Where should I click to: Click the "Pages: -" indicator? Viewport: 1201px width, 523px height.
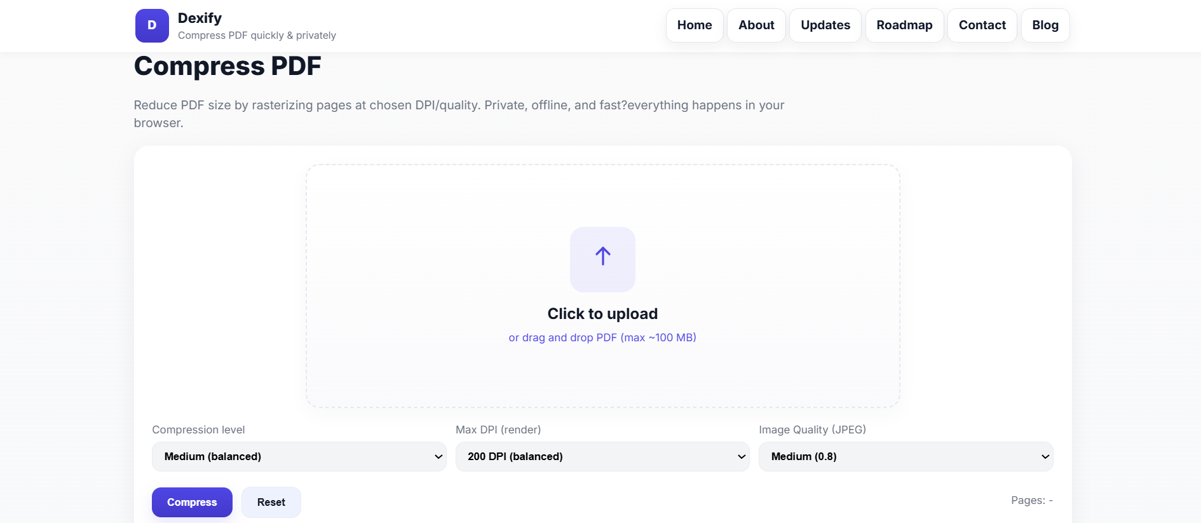coord(1032,500)
